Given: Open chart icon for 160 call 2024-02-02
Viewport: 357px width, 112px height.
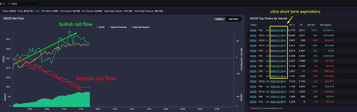Looking at the screenshot, I should [285, 66].
